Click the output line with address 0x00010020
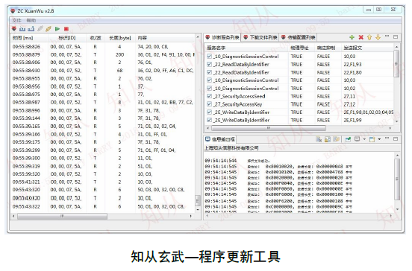412x271 pixels. [278, 167]
